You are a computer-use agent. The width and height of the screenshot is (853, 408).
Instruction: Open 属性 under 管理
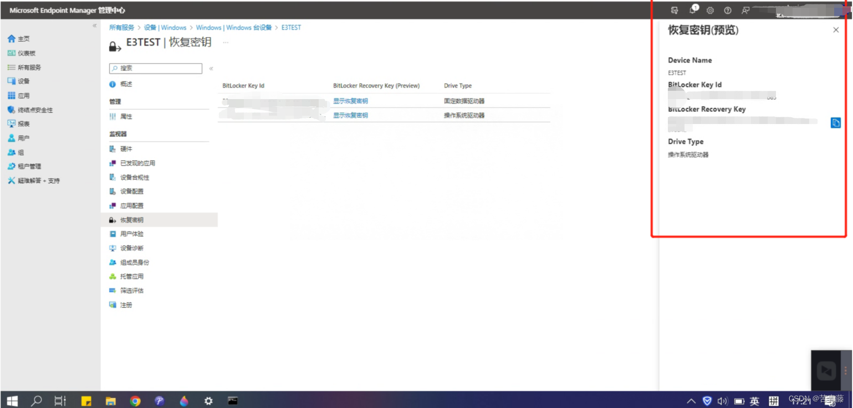tap(121, 117)
